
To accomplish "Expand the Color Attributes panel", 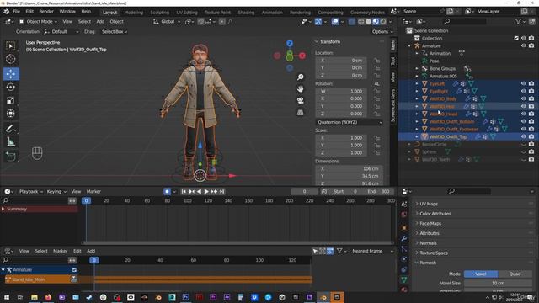I will (435, 214).
